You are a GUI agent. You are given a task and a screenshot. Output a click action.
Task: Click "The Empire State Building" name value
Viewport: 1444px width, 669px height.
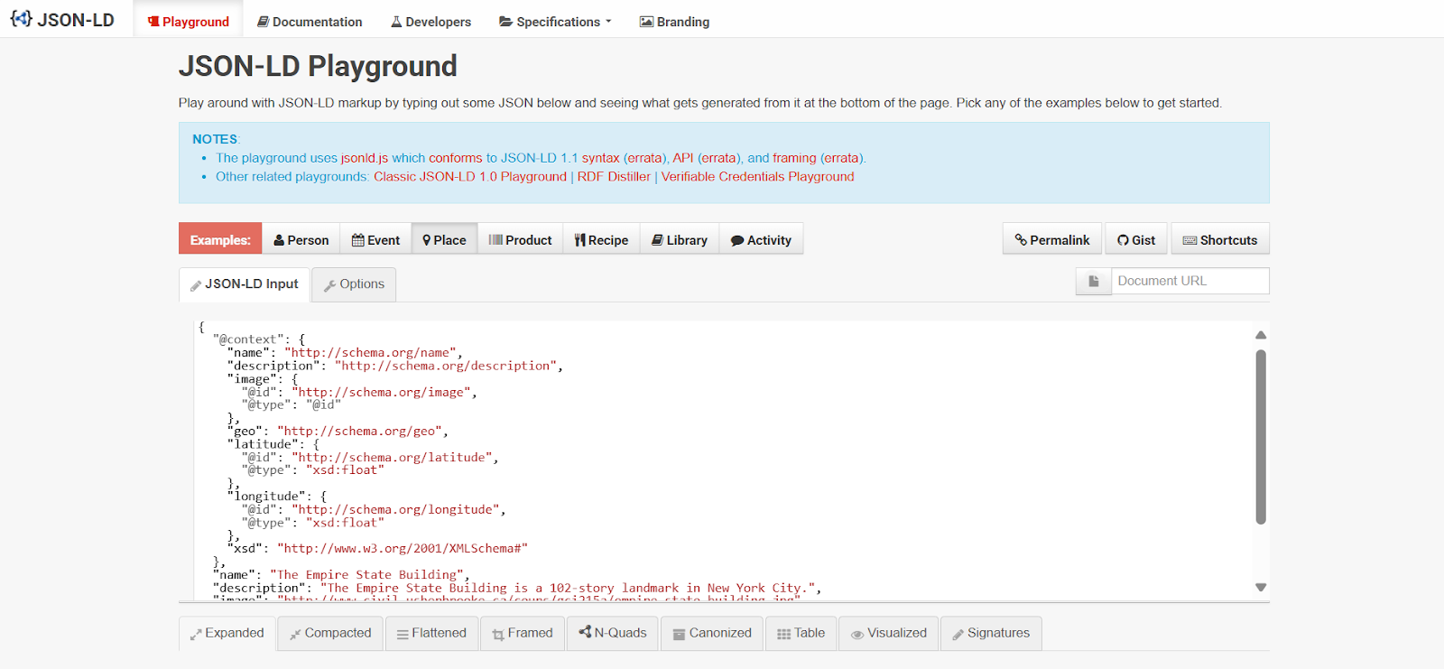[367, 575]
